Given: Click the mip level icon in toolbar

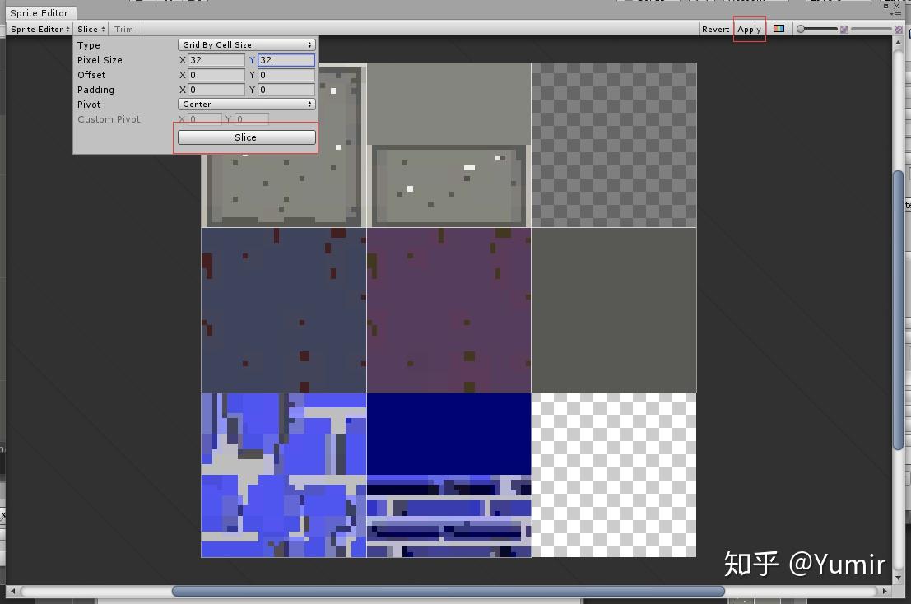Looking at the screenshot, I should coord(844,29).
